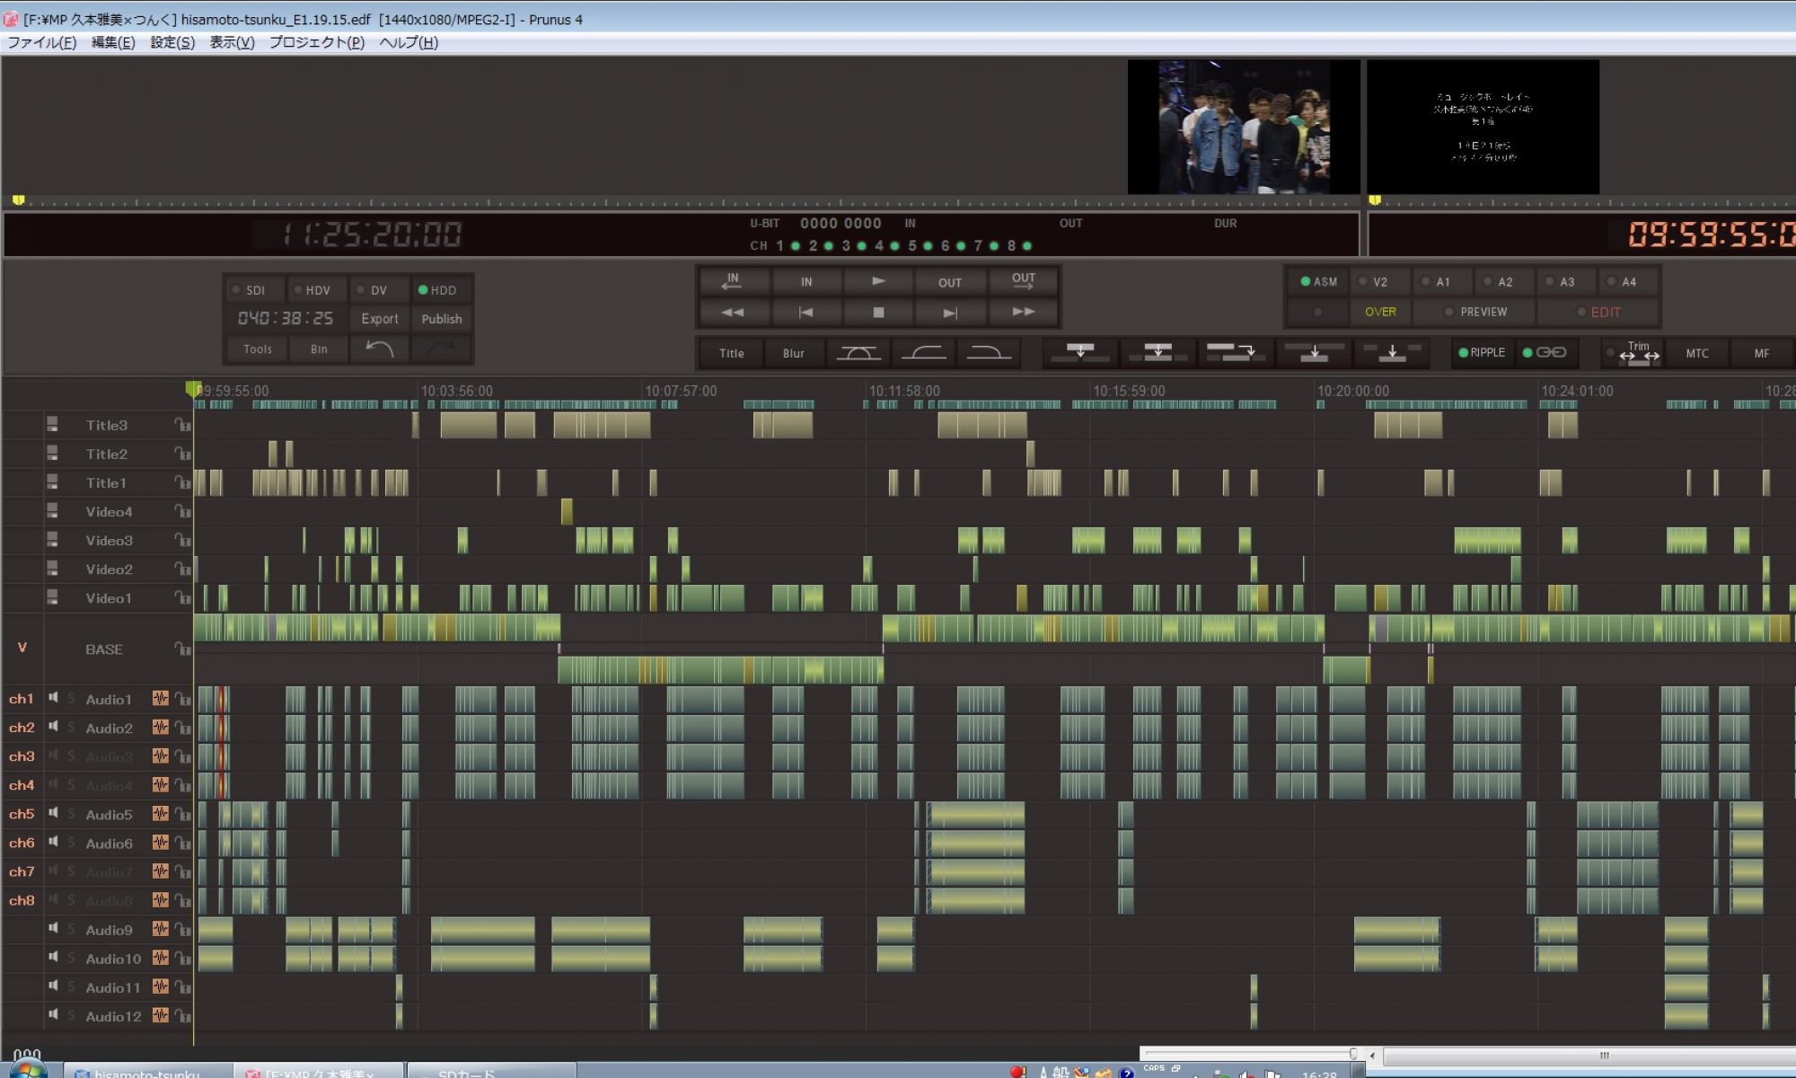The height and width of the screenshot is (1078, 1796).
Task: Open the プロジェクト(P) menu
Action: click(x=317, y=42)
